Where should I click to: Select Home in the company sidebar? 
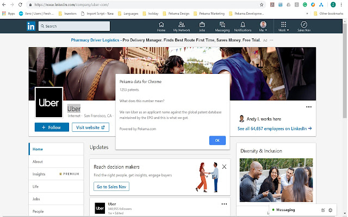pyautogui.click(x=56, y=149)
